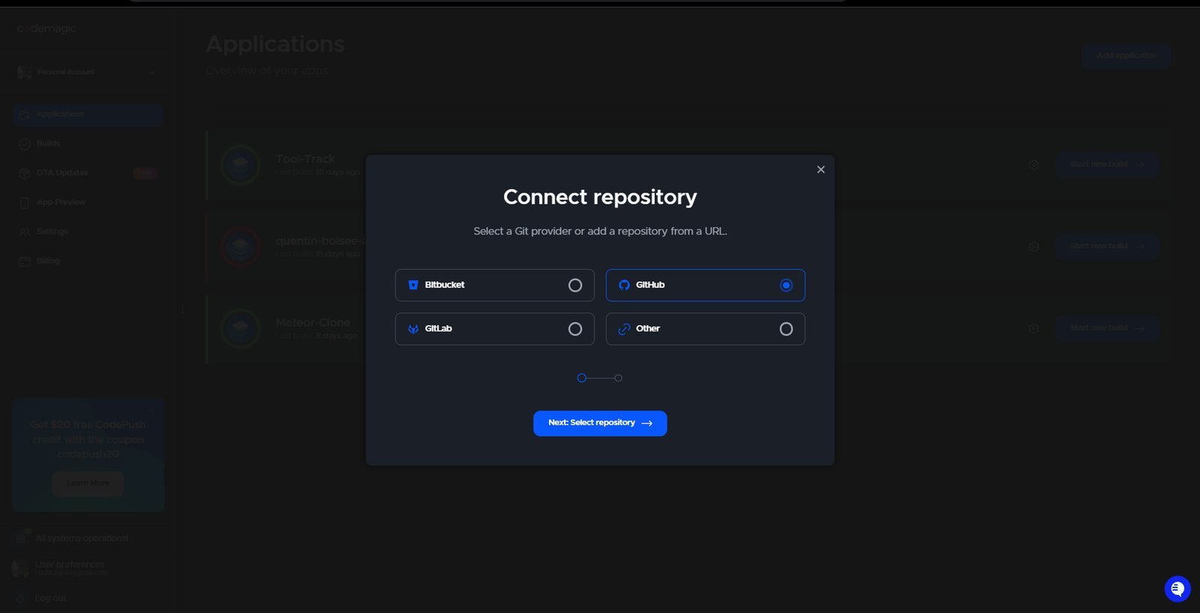Click the Applications sidebar icon
The image size is (1200, 613).
coord(24,115)
